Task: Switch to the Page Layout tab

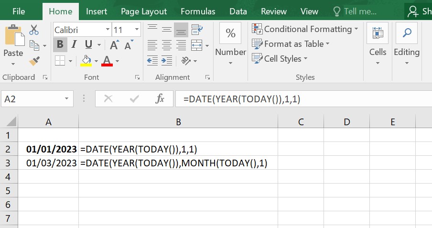Action: (144, 11)
